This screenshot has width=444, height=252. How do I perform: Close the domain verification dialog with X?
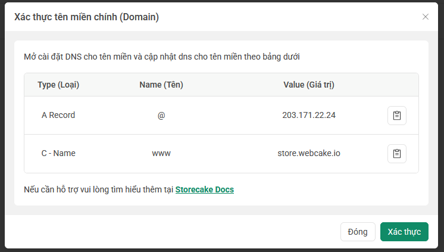[x=426, y=17]
